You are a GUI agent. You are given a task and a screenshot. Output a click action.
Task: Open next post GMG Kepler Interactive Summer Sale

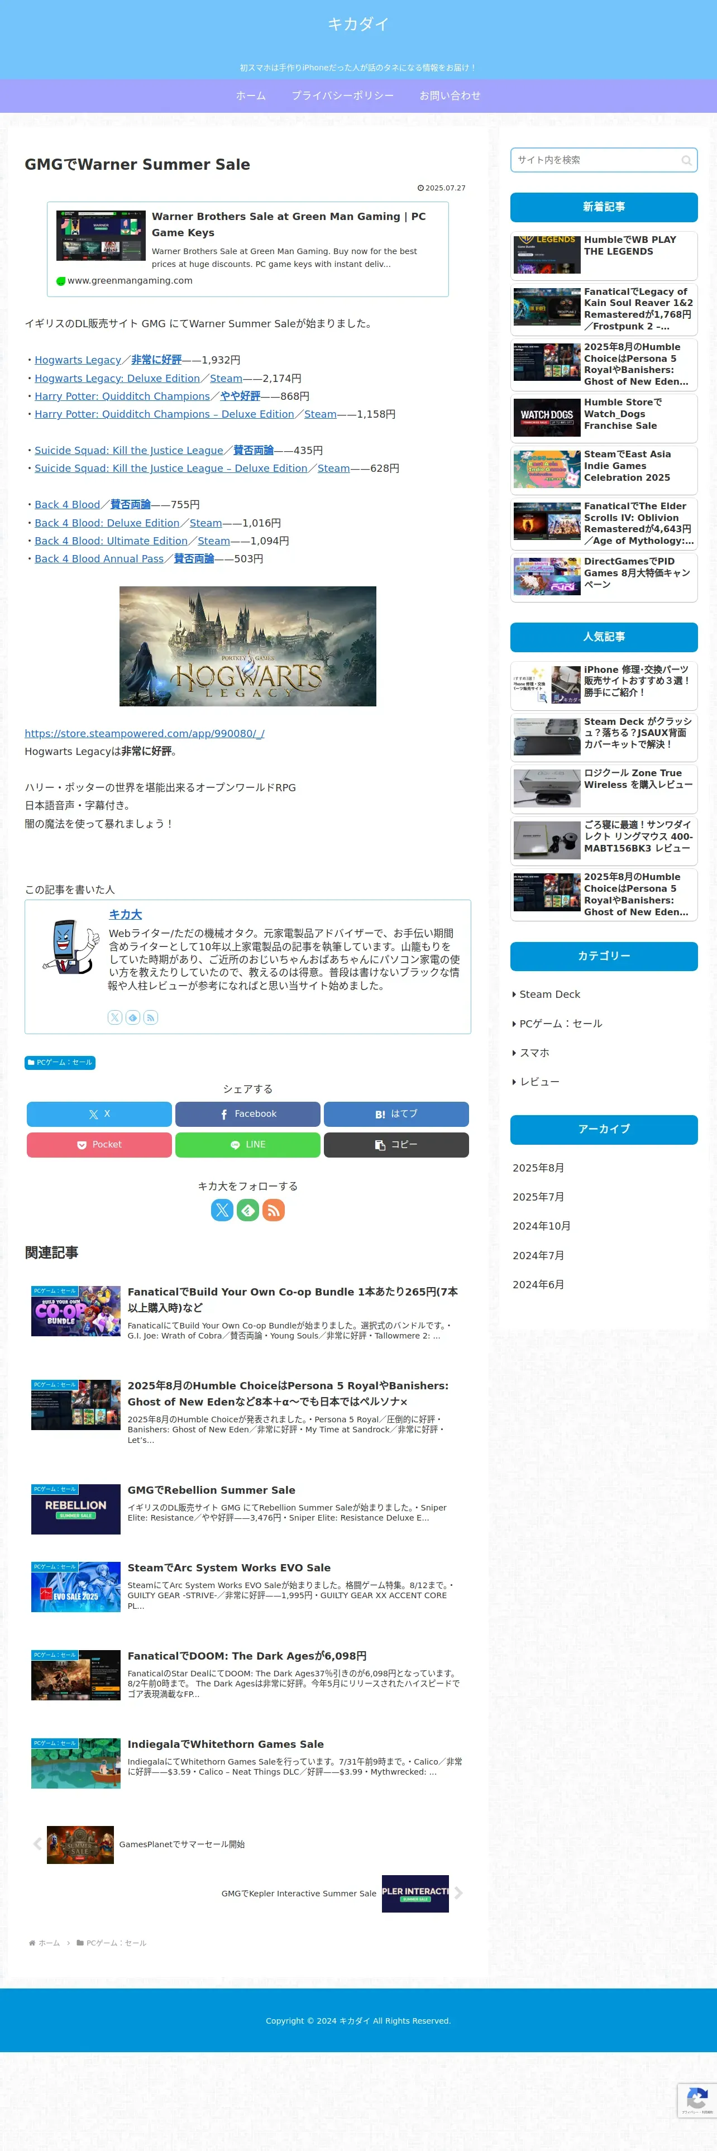coord(342,1894)
